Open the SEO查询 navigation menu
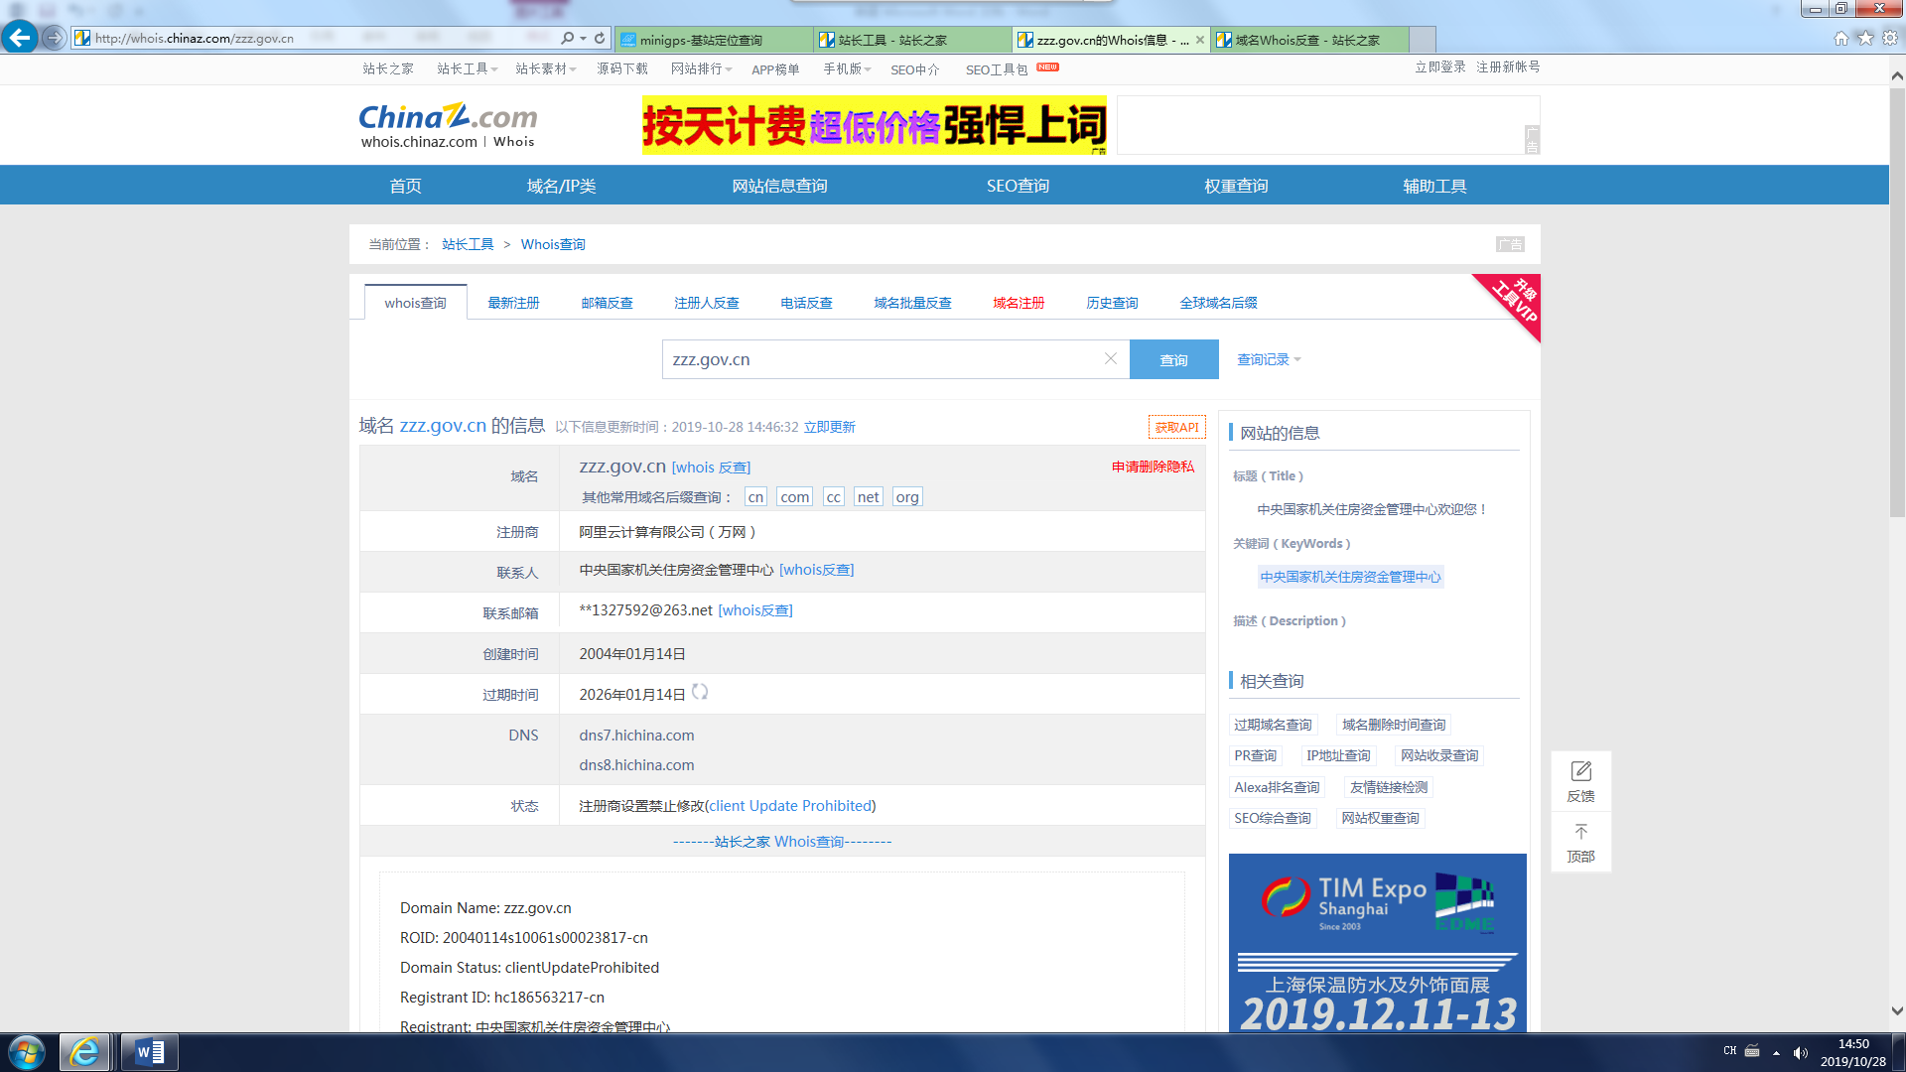This screenshot has height=1072, width=1906. (1018, 186)
